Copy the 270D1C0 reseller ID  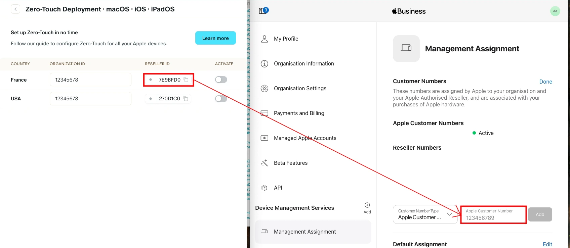186,99
